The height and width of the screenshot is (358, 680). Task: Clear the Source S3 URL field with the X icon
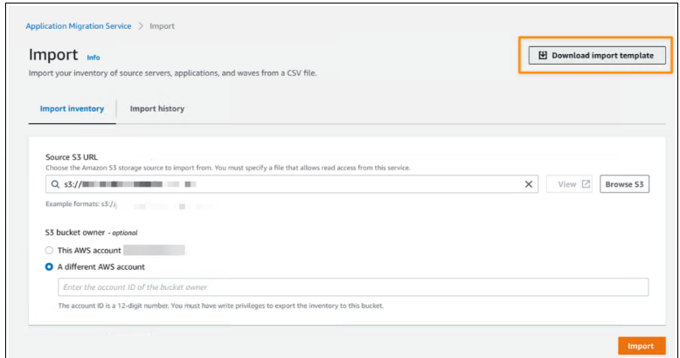click(x=528, y=184)
